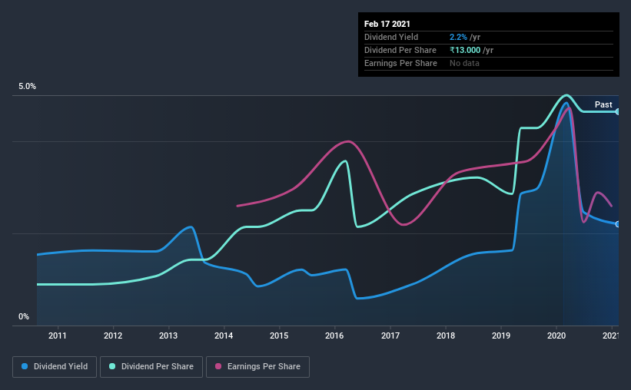Image resolution: width=631 pixels, height=390 pixels.
Task: Toggle the Dividend Yield legend series
Action: pyautogui.click(x=55, y=367)
